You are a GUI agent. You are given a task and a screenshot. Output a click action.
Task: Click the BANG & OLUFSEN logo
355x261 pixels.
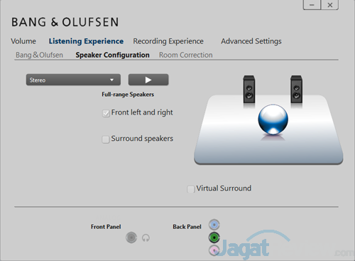click(x=65, y=22)
